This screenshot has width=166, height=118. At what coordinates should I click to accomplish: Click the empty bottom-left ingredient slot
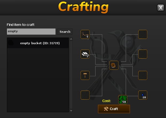coord(85,95)
